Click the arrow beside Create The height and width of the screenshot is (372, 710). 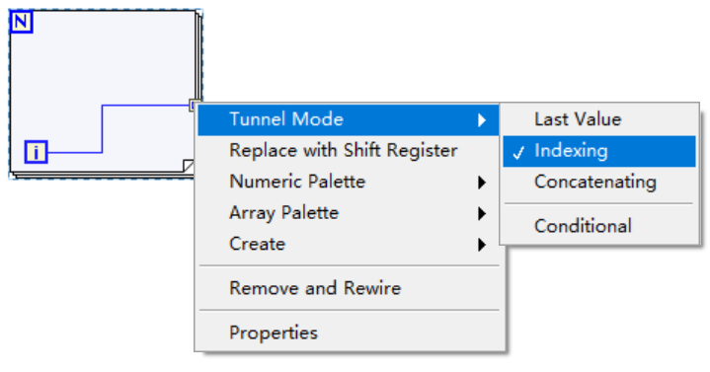tap(482, 245)
